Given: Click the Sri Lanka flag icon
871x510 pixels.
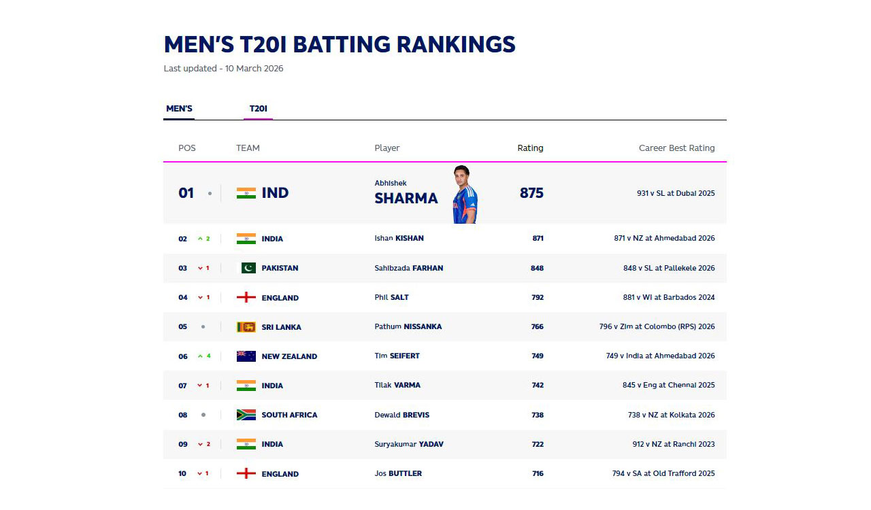Looking at the screenshot, I should (246, 327).
